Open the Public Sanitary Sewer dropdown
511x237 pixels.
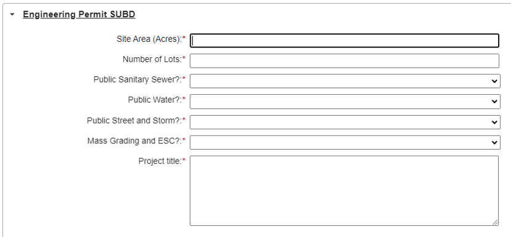click(345, 81)
